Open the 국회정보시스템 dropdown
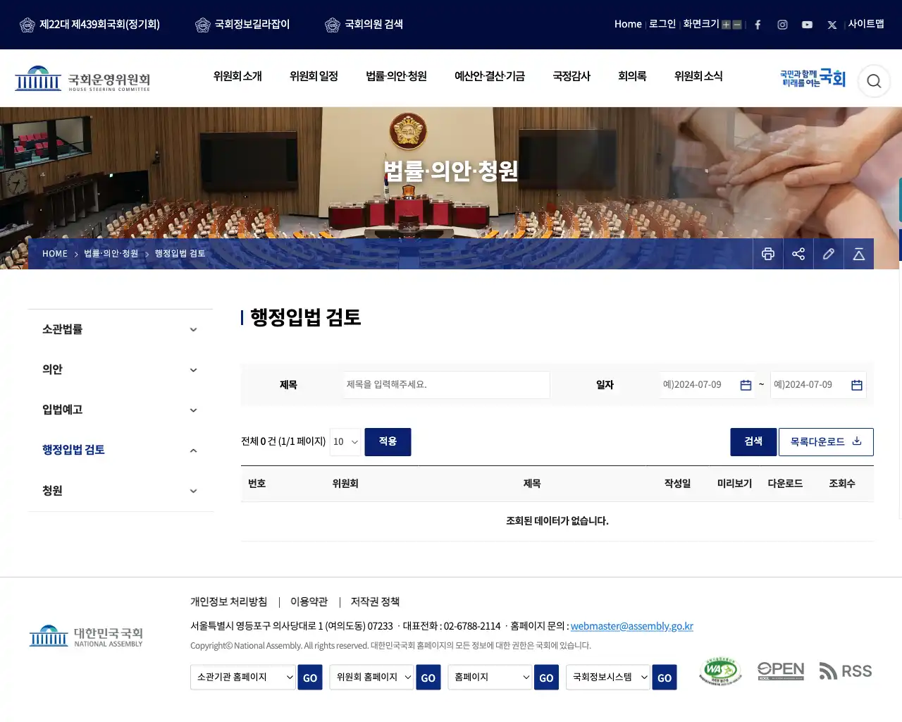 608,677
